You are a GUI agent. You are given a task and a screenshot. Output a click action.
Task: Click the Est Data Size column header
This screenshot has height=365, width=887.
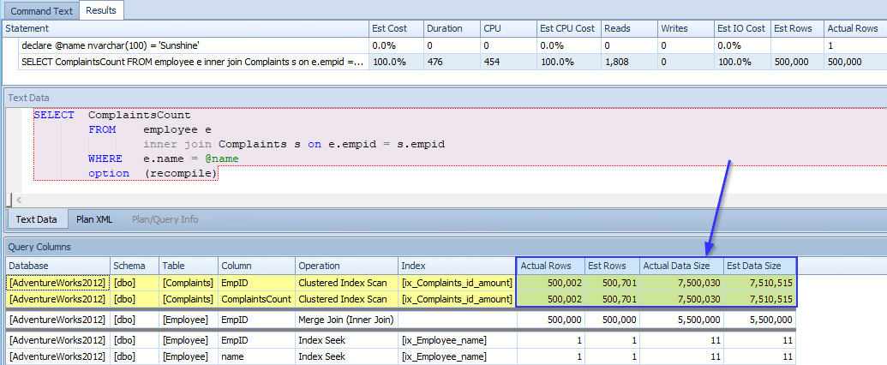click(755, 266)
